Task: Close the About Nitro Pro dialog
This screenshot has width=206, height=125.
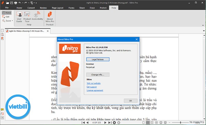Action: (137, 39)
